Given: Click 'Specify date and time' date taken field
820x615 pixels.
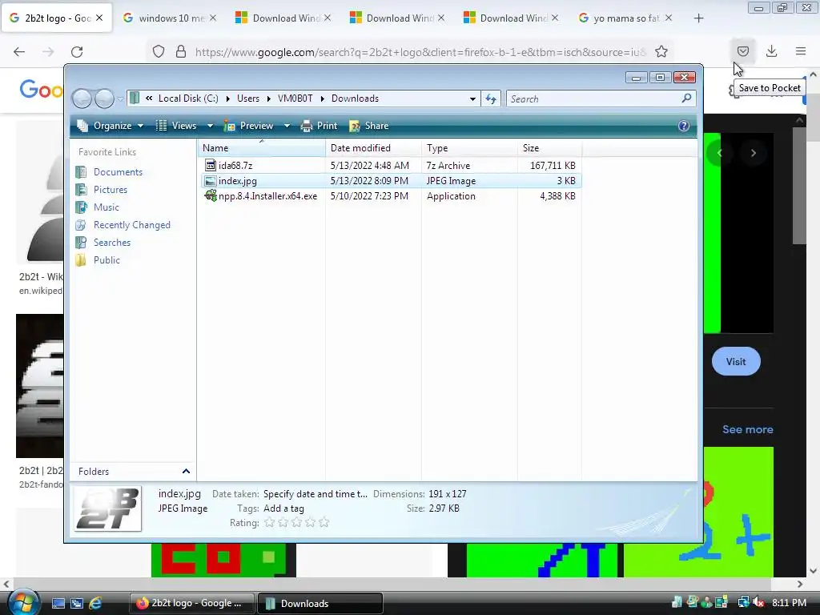Looking at the screenshot, I should coord(316,493).
